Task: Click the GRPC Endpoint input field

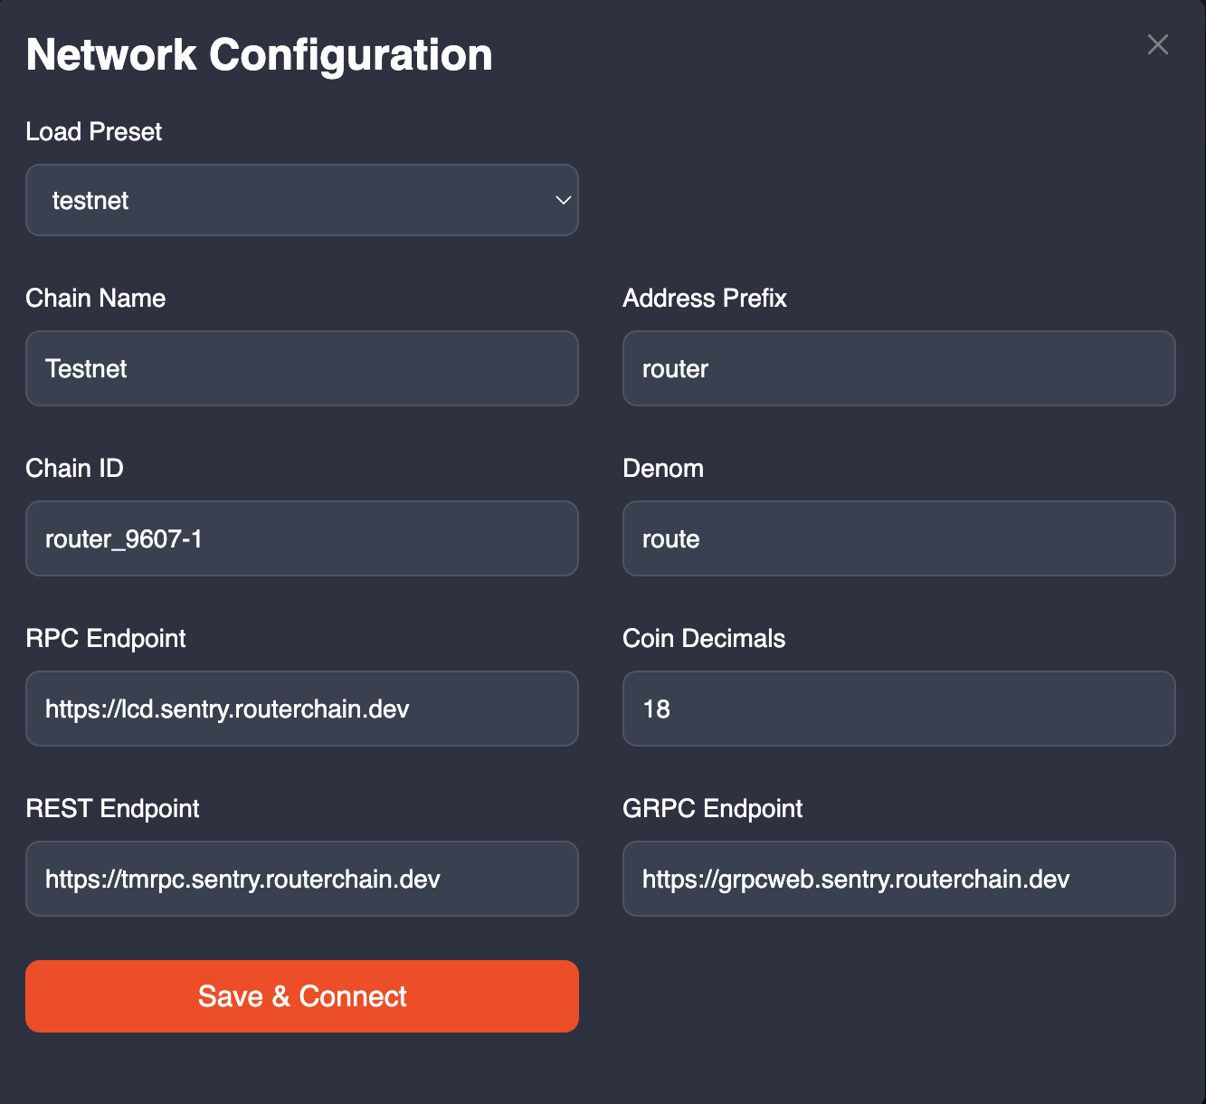Action: (899, 879)
